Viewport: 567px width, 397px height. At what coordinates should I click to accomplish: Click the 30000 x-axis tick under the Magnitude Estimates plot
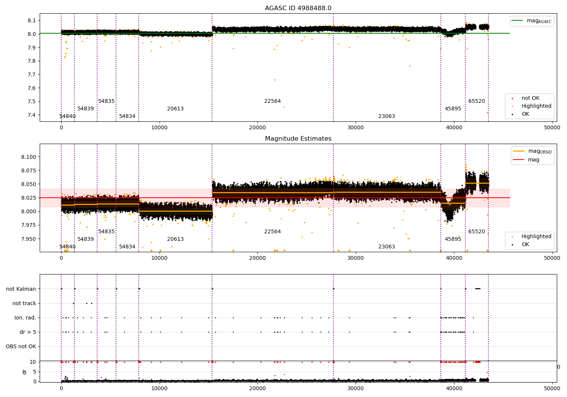click(x=356, y=258)
